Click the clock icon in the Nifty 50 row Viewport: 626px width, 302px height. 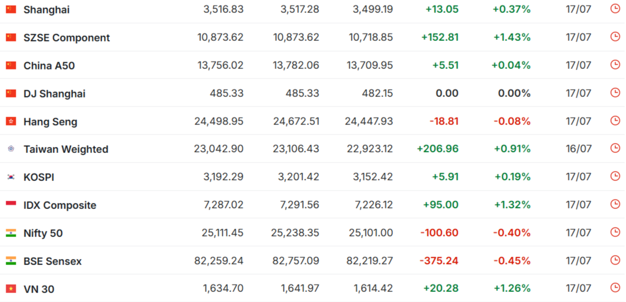coord(615,232)
